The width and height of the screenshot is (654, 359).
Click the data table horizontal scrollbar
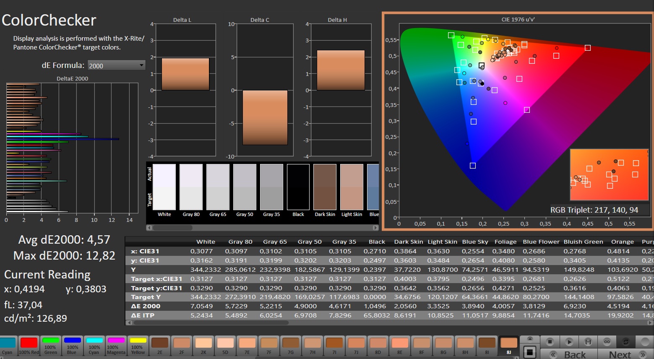[x=210, y=323]
